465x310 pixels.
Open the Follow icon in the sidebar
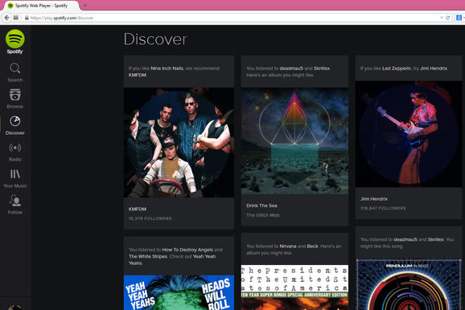tap(14, 201)
